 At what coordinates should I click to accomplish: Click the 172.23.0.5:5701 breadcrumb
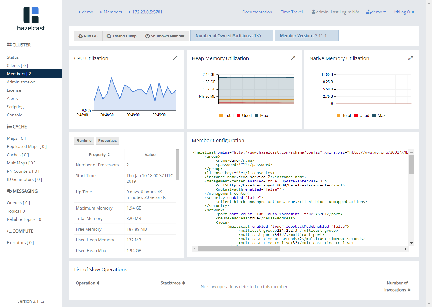click(147, 12)
